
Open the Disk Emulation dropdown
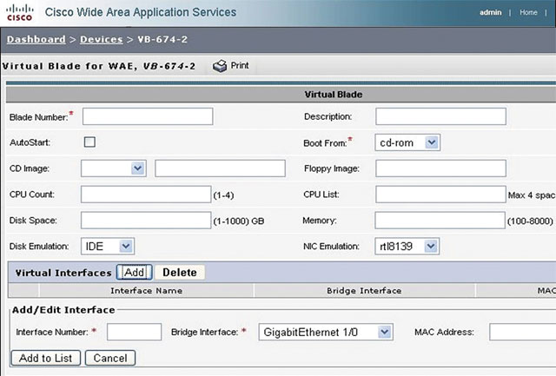click(x=108, y=246)
